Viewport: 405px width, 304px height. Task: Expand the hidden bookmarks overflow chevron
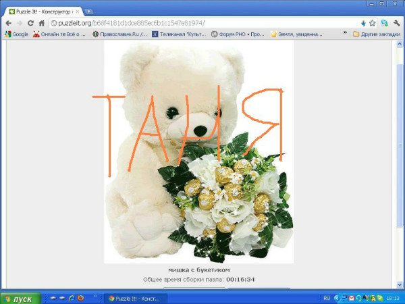pyautogui.click(x=346, y=33)
